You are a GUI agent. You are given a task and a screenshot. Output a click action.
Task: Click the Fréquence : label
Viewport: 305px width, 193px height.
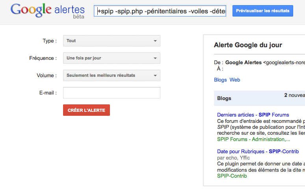click(x=43, y=58)
